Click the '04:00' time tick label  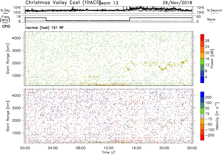(x=53, y=148)
